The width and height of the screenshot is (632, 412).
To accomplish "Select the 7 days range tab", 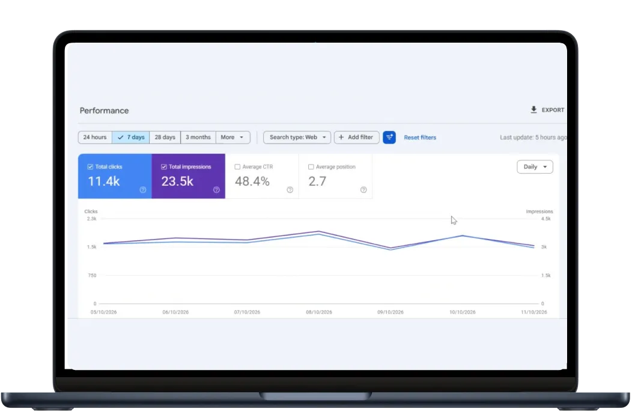I will tap(131, 138).
